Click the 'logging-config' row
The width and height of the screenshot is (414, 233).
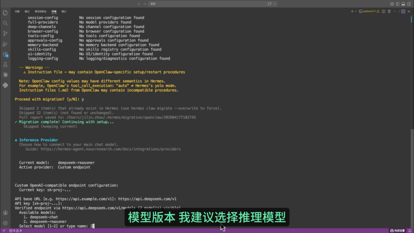(99, 58)
